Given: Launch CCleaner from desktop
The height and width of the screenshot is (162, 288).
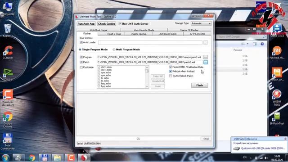Looking at the screenshot, I should tap(8, 52).
